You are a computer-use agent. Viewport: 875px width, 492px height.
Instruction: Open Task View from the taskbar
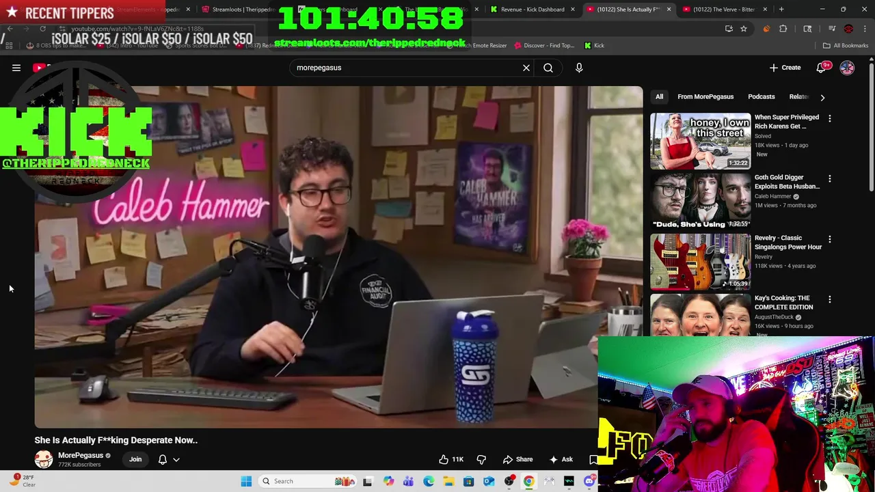pyautogui.click(x=367, y=481)
